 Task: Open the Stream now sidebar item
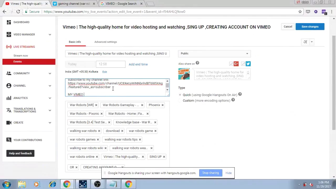pos(21,56)
